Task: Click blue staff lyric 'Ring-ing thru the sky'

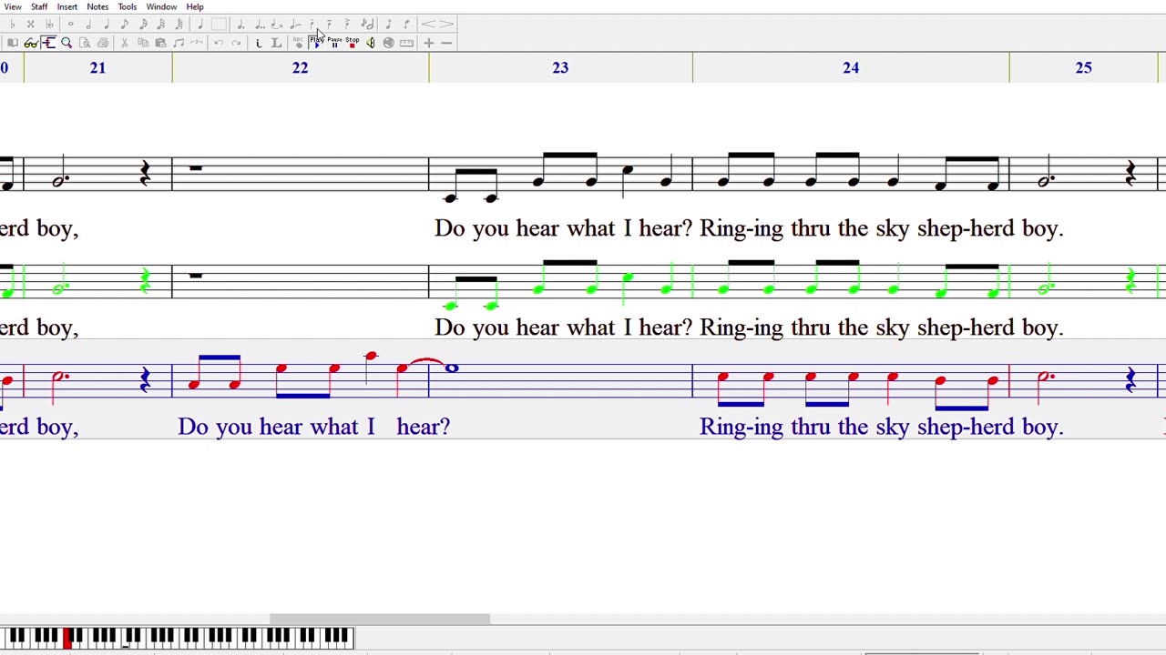Action: 805,427
